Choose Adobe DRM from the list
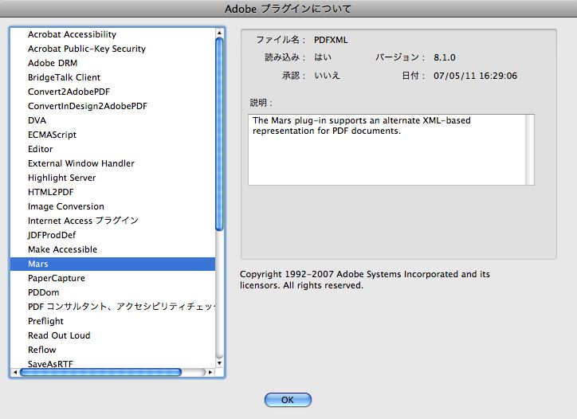The width and height of the screenshot is (577, 419). click(x=53, y=63)
